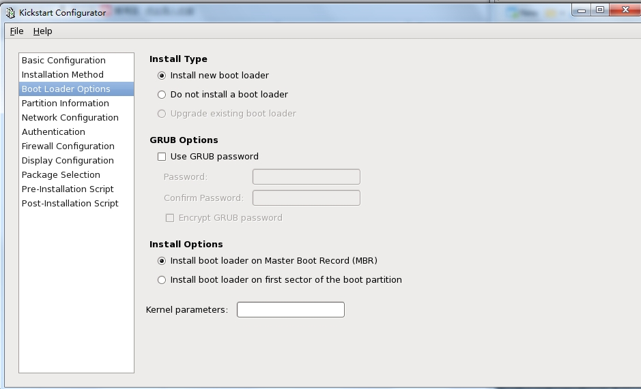Go to Package Selection

pos(76,174)
